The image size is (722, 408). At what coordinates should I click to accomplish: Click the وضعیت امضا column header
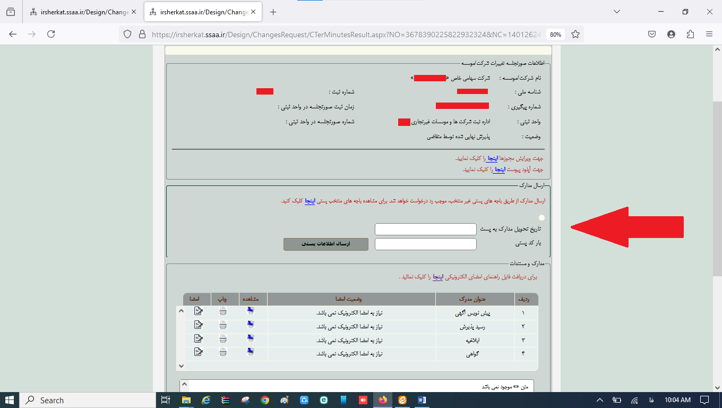[351, 299]
